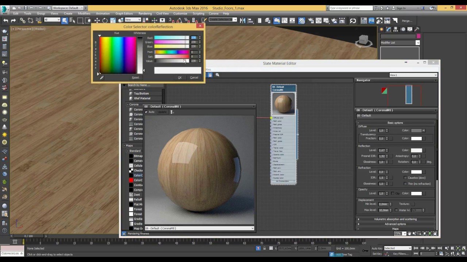Click Reset in the Color Selector

pos(135,78)
